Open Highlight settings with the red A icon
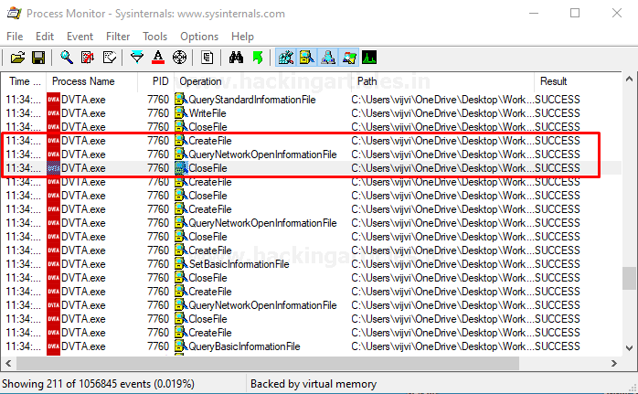This screenshot has height=394, width=638. tap(158, 58)
